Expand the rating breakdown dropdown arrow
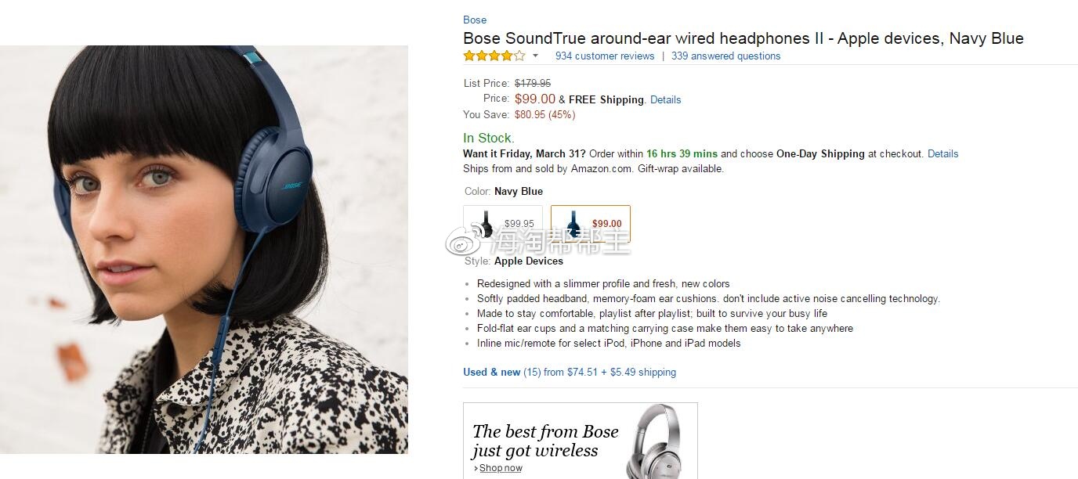 coord(536,56)
